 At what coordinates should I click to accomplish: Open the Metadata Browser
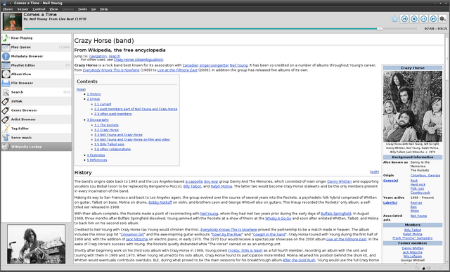tap(36, 56)
